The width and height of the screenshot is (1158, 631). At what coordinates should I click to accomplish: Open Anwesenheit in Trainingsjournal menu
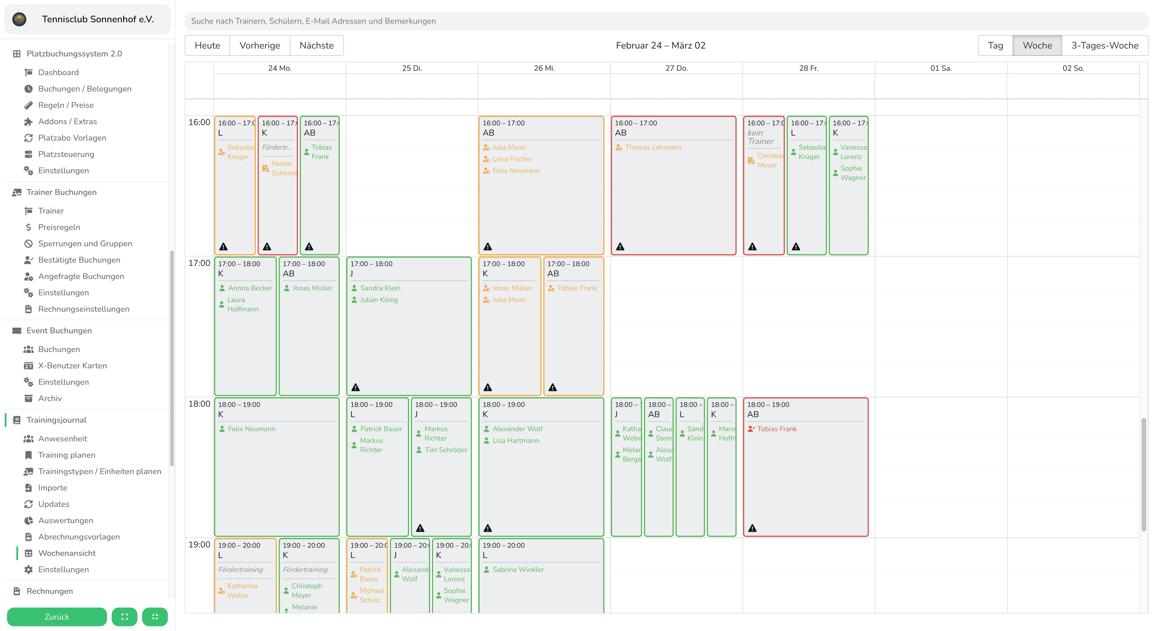62,439
